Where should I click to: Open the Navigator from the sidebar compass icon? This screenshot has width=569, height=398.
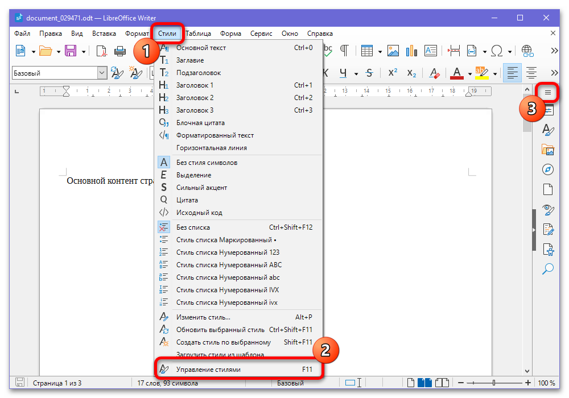click(547, 169)
